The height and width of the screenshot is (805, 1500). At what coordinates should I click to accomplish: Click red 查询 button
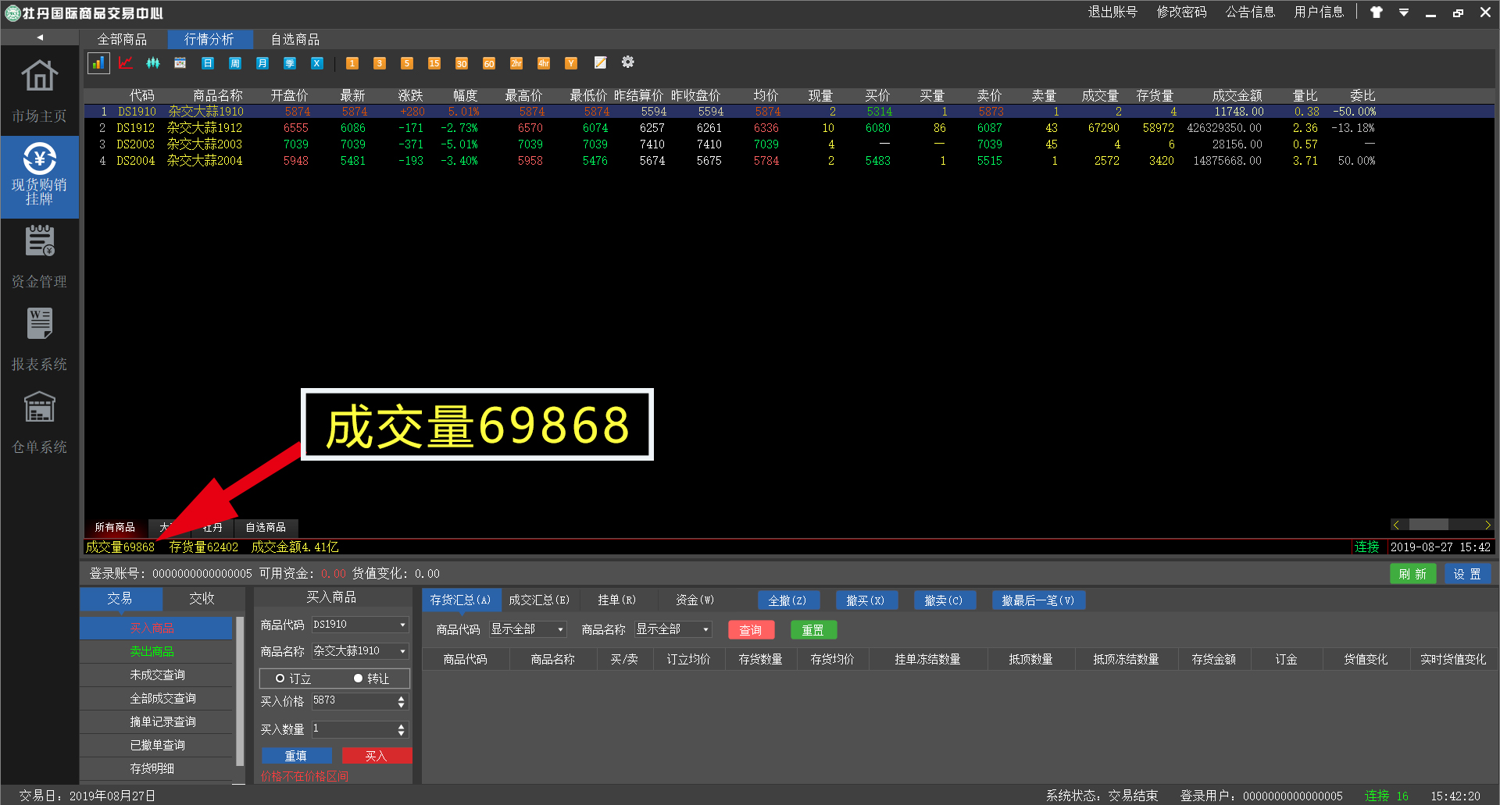click(x=751, y=630)
